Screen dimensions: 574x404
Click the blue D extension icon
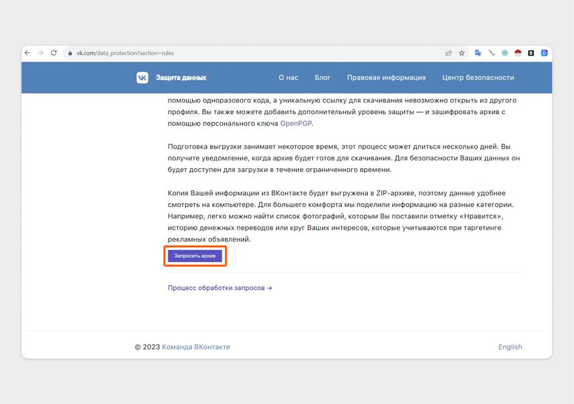544,53
